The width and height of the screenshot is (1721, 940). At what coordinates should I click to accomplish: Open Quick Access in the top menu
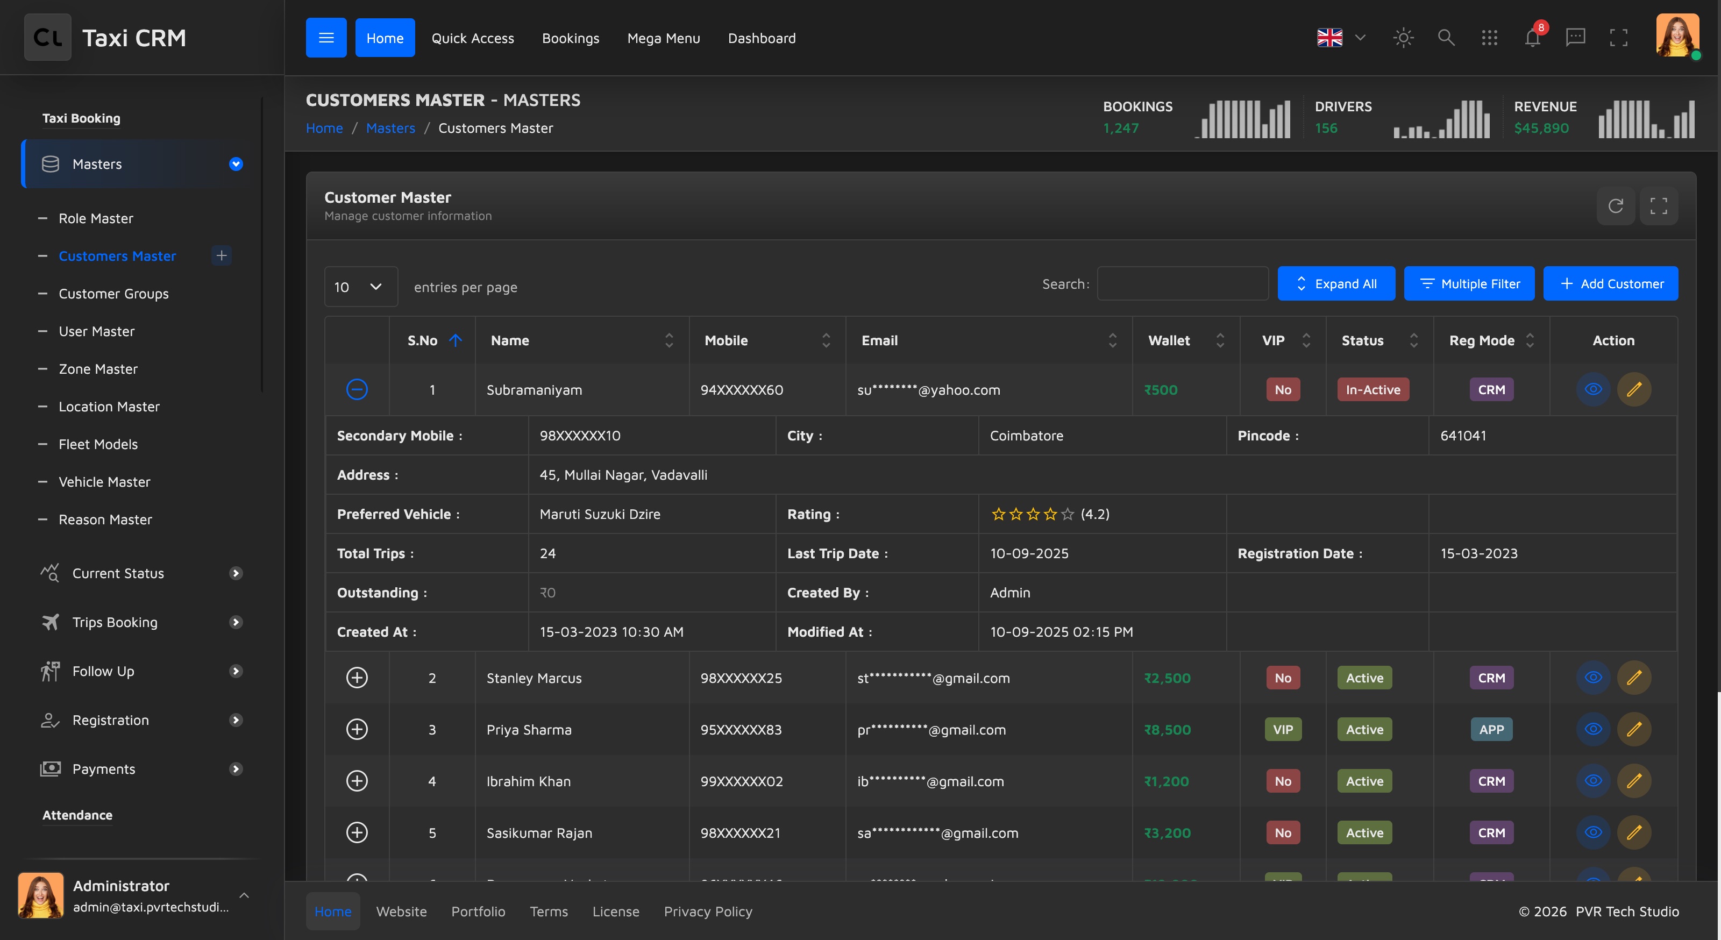(x=472, y=38)
